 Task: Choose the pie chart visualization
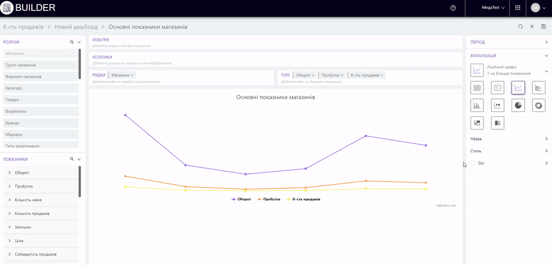click(518, 105)
